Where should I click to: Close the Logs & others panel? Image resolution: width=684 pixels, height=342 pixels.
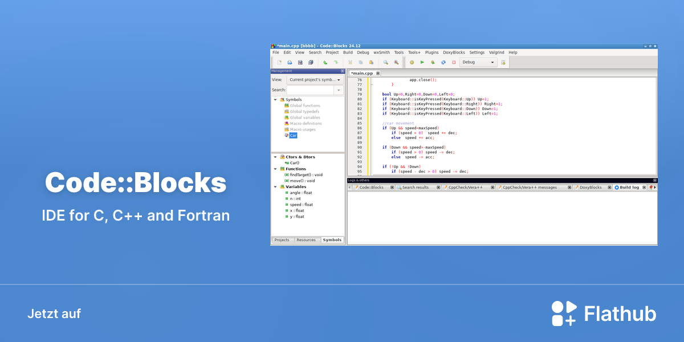click(655, 180)
